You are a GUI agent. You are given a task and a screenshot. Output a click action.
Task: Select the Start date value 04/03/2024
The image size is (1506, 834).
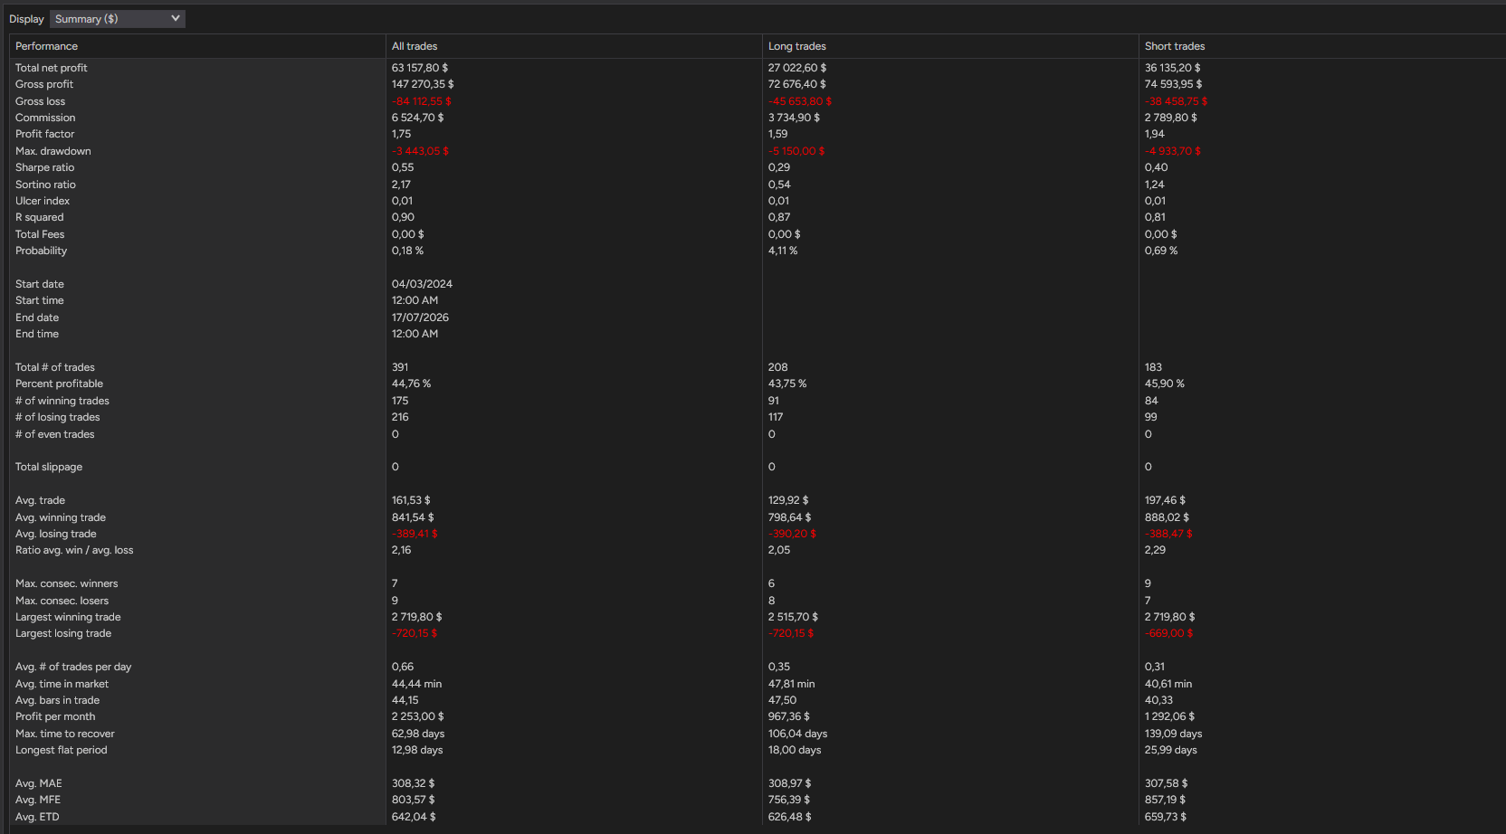(x=422, y=284)
